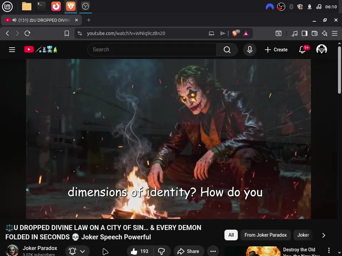This screenshot has width=342, height=256.
Task: Go to YouTube home via logo
Action: pyautogui.click(x=41, y=49)
